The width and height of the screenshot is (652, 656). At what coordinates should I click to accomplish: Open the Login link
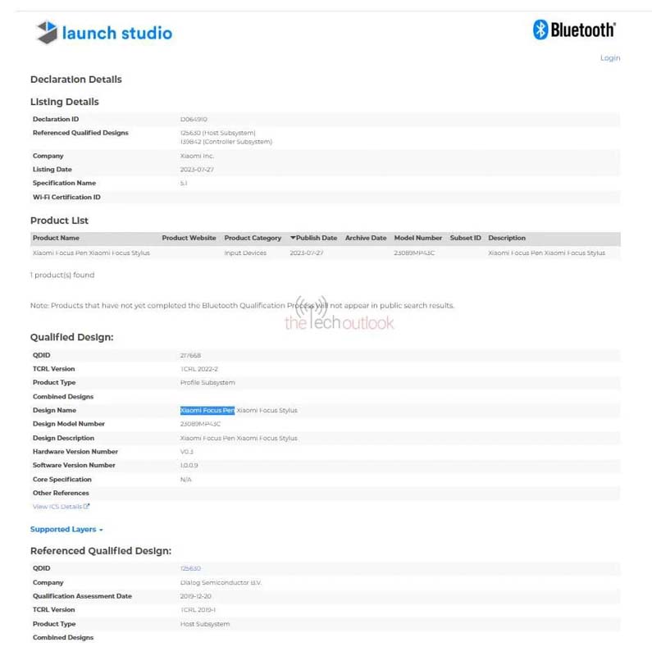click(610, 57)
